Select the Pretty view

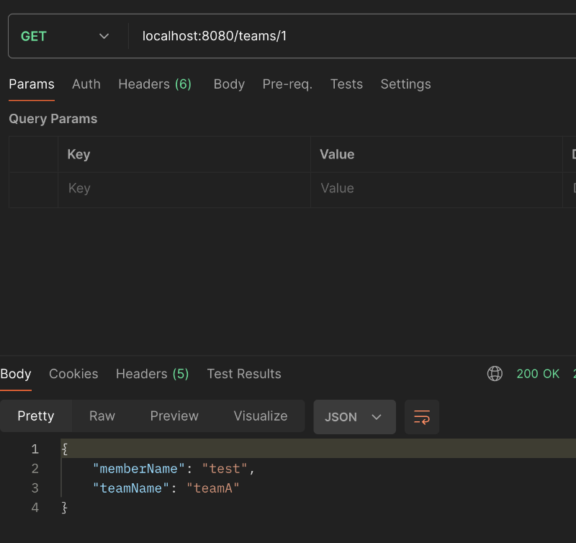[x=36, y=416]
